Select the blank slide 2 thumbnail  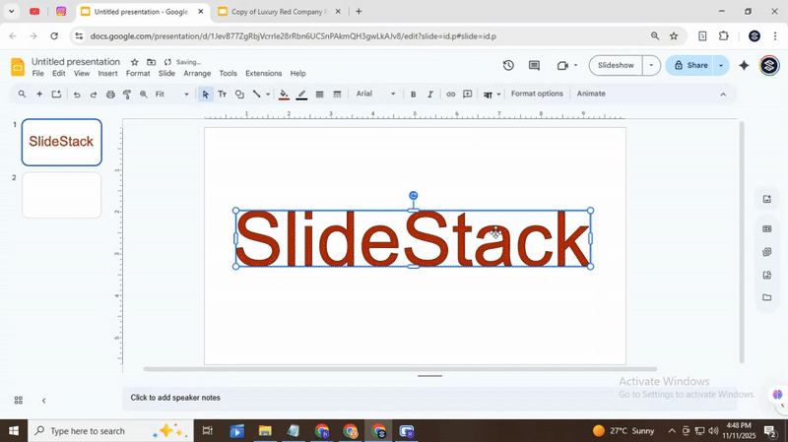coord(61,195)
